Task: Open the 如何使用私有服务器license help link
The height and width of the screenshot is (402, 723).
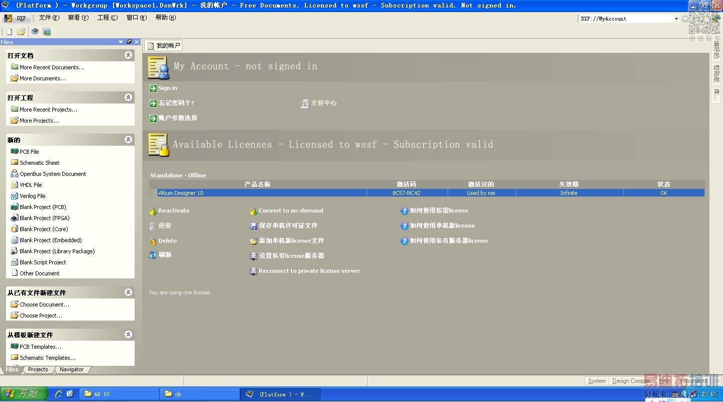Action: click(x=449, y=241)
